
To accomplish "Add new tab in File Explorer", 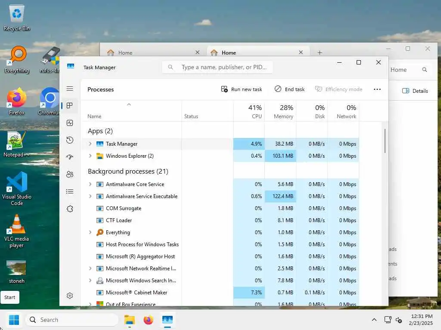I will coord(320,52).
